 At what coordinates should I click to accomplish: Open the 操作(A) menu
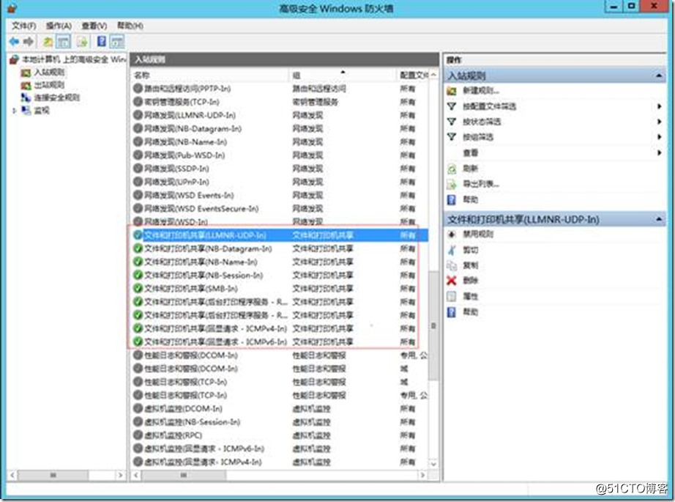[x=59, y=26]
